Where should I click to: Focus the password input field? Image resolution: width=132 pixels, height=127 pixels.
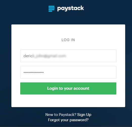click(x=68, y=72)
